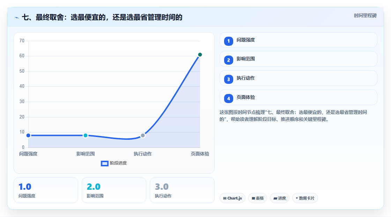This screenshot has height=217, width=391.
Task: Click the 问题强度 x-axis label
Action: (x=28, y=154)
